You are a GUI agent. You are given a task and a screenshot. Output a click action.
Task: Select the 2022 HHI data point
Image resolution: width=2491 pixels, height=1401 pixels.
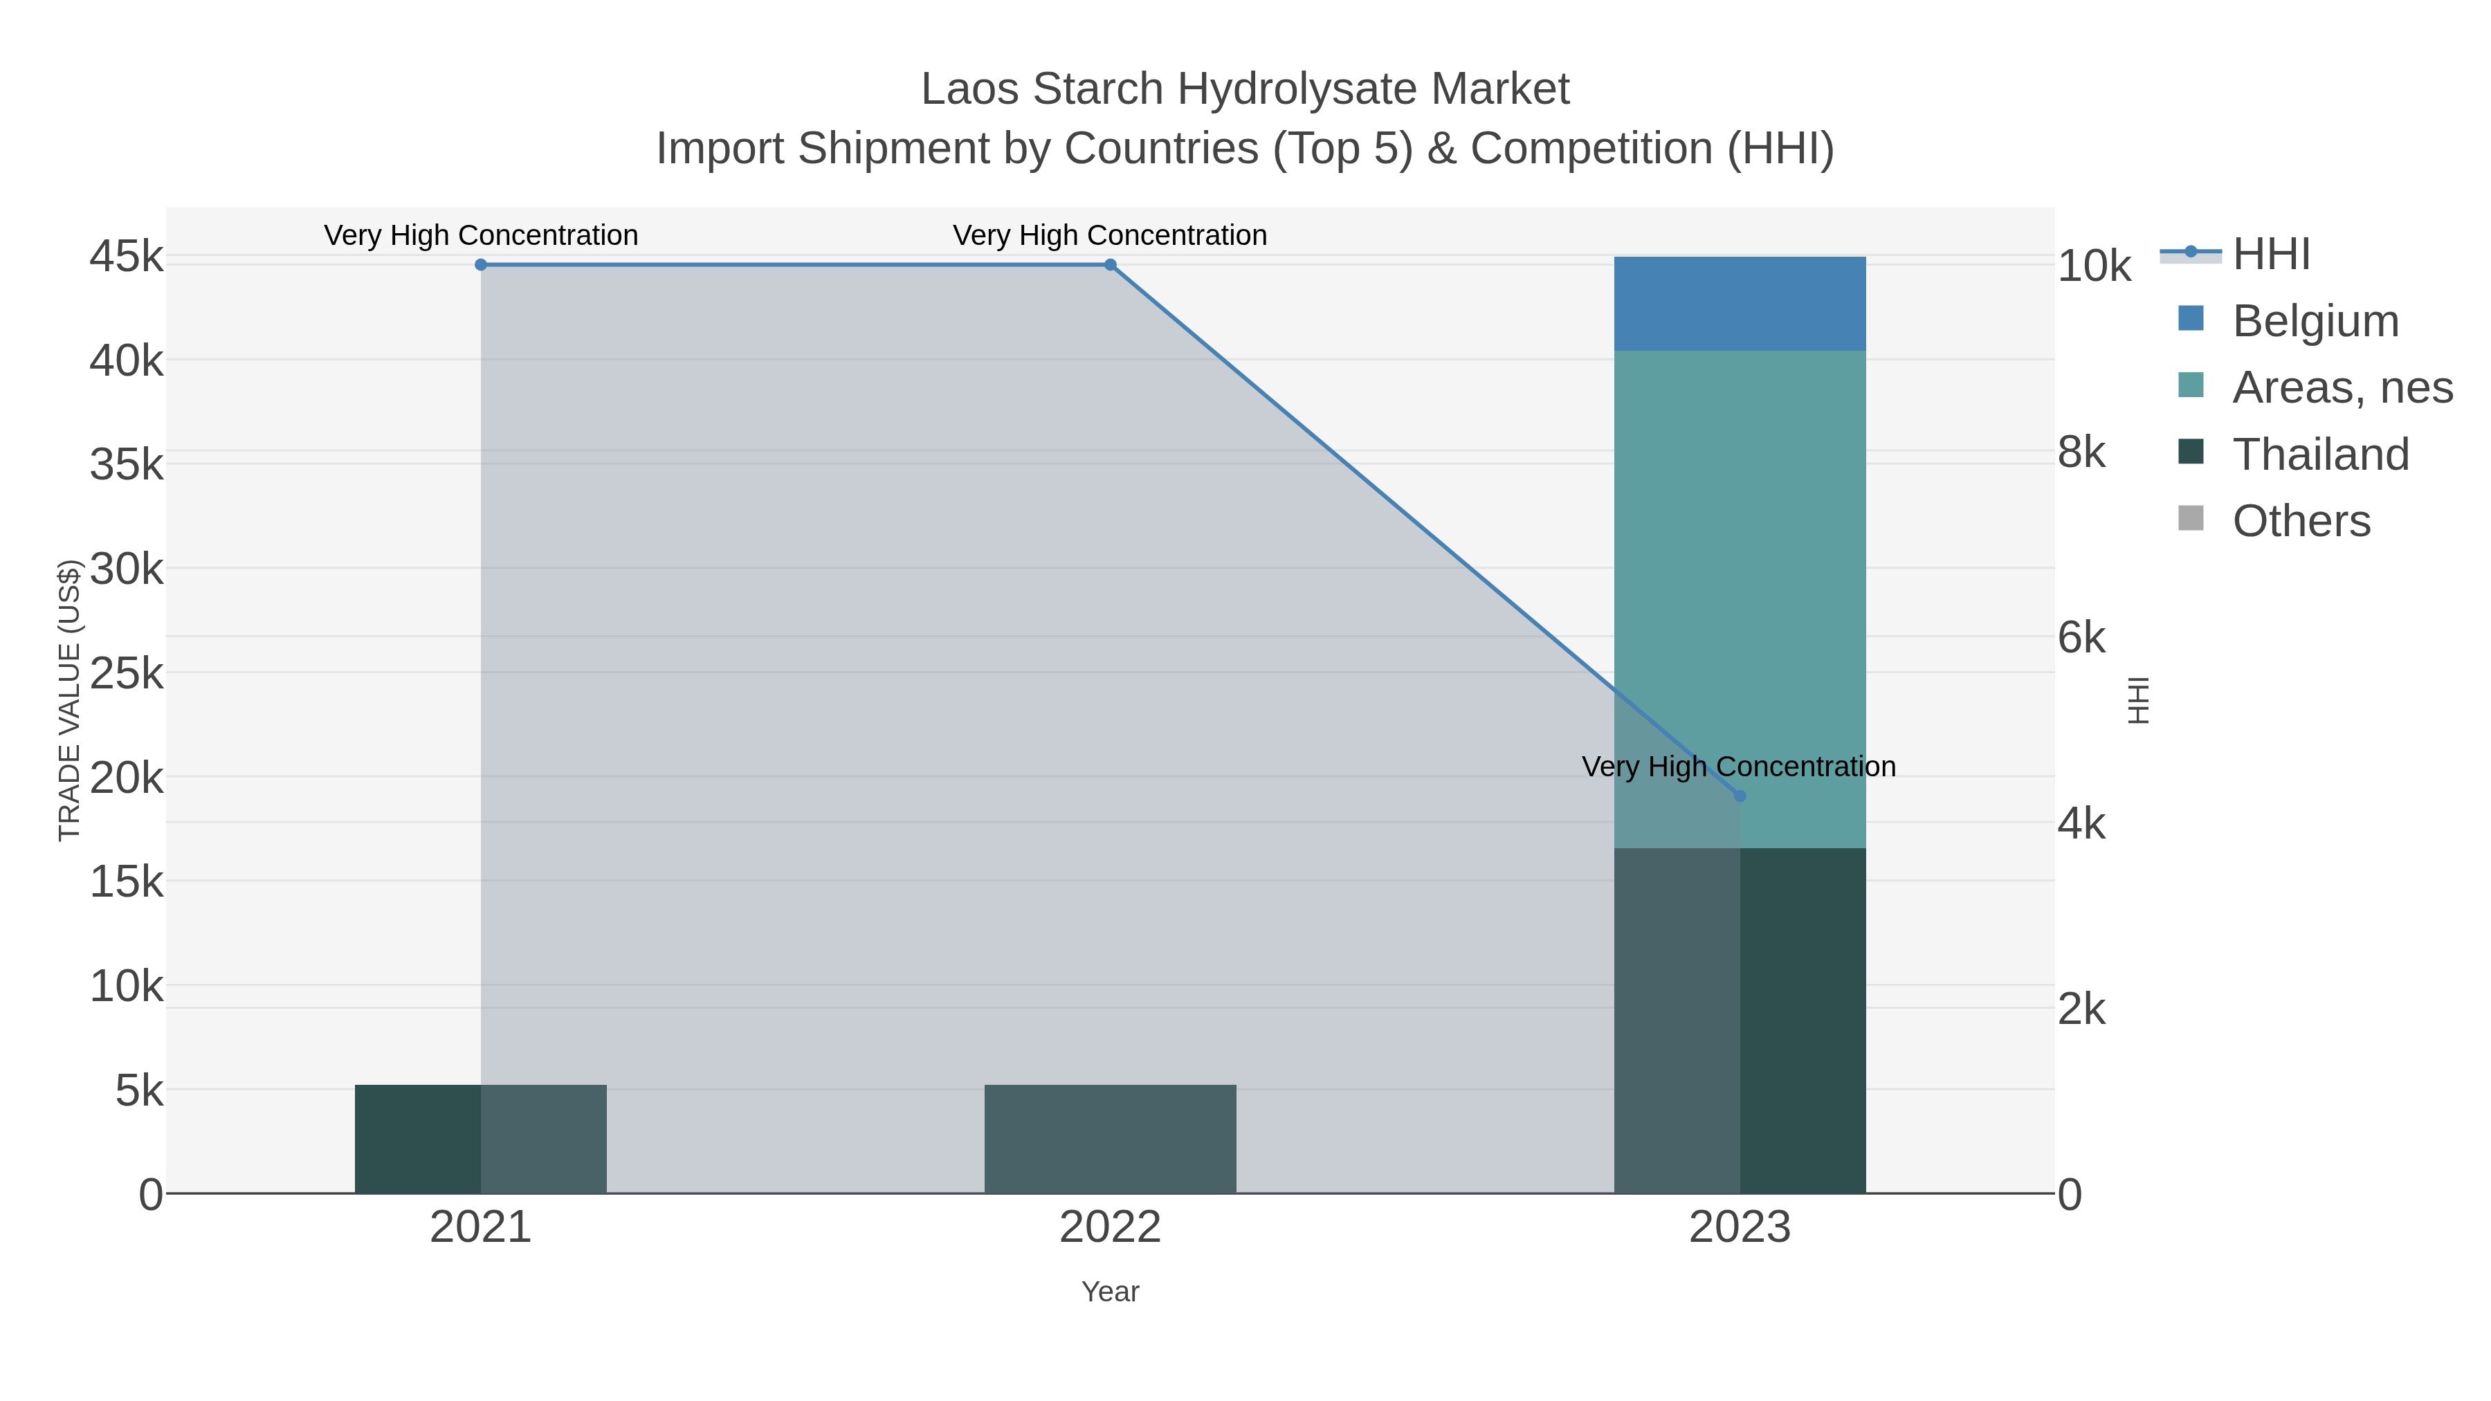(1110, 265)
